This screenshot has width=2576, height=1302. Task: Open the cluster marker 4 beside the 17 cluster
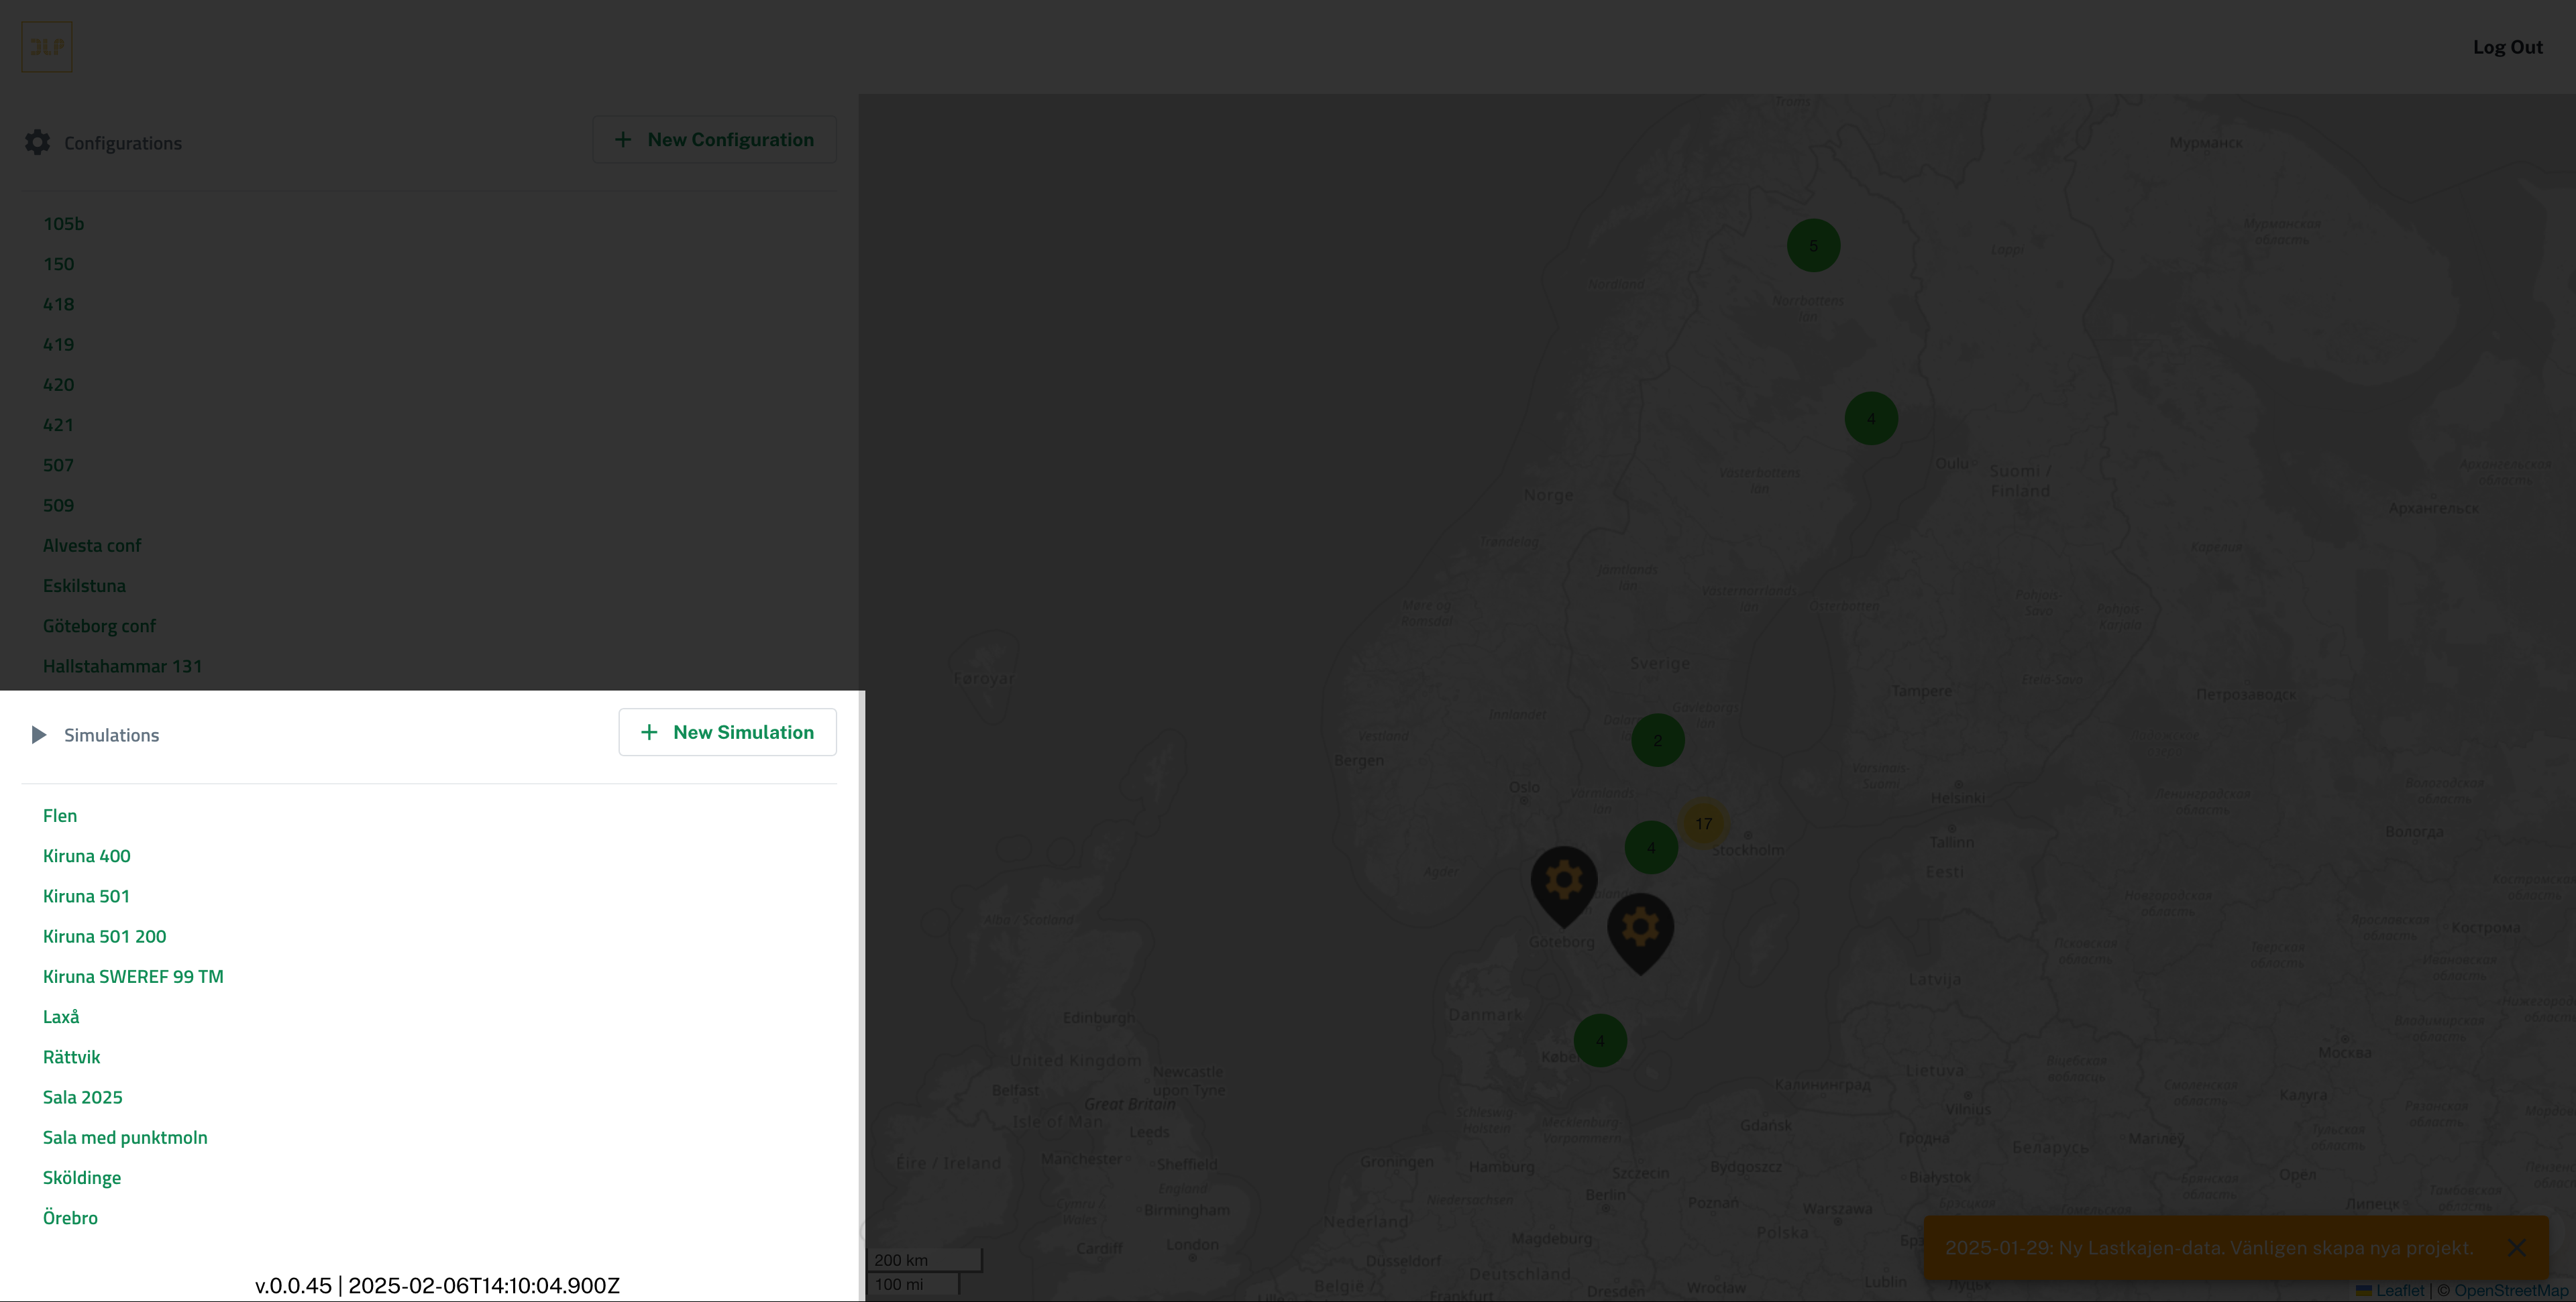(x=1651, y=847)
